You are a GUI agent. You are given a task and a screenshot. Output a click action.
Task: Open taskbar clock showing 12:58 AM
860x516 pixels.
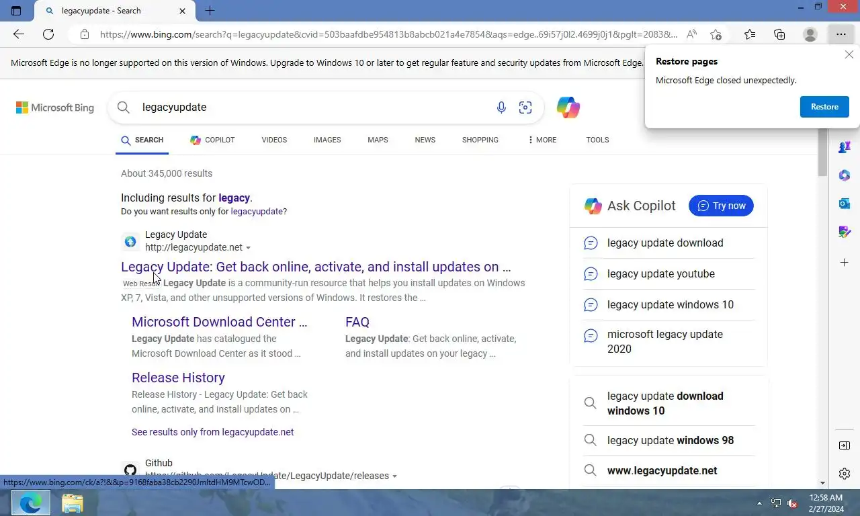(826, 503)
